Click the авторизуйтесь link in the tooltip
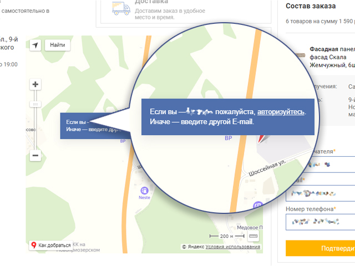Screen dimensions: 355x266 tap(281, 112)
